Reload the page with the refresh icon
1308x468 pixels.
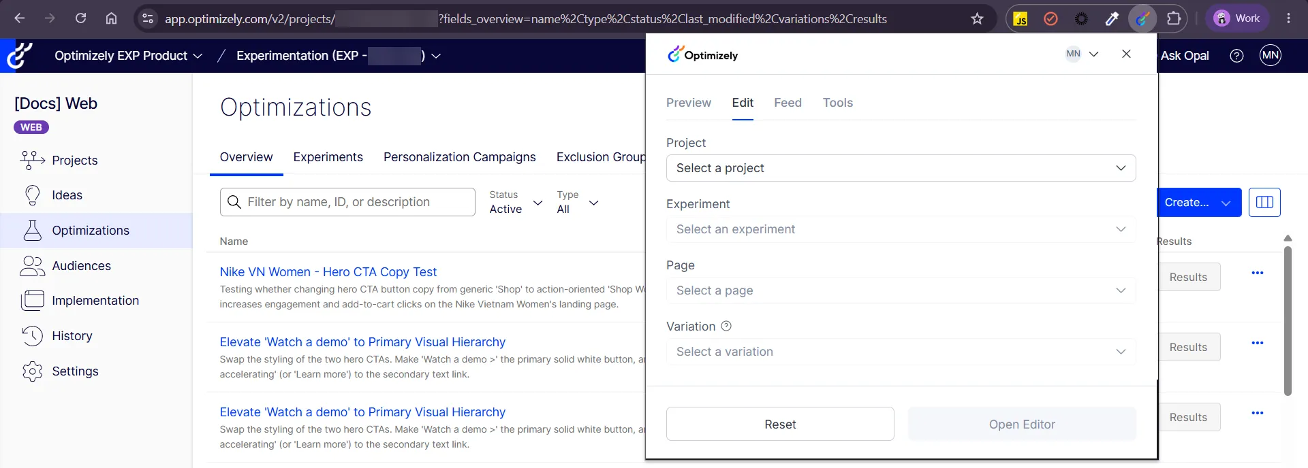[80, 18]
